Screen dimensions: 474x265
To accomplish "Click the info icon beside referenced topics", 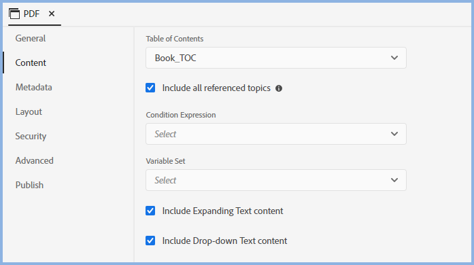I will click(279, 88).
